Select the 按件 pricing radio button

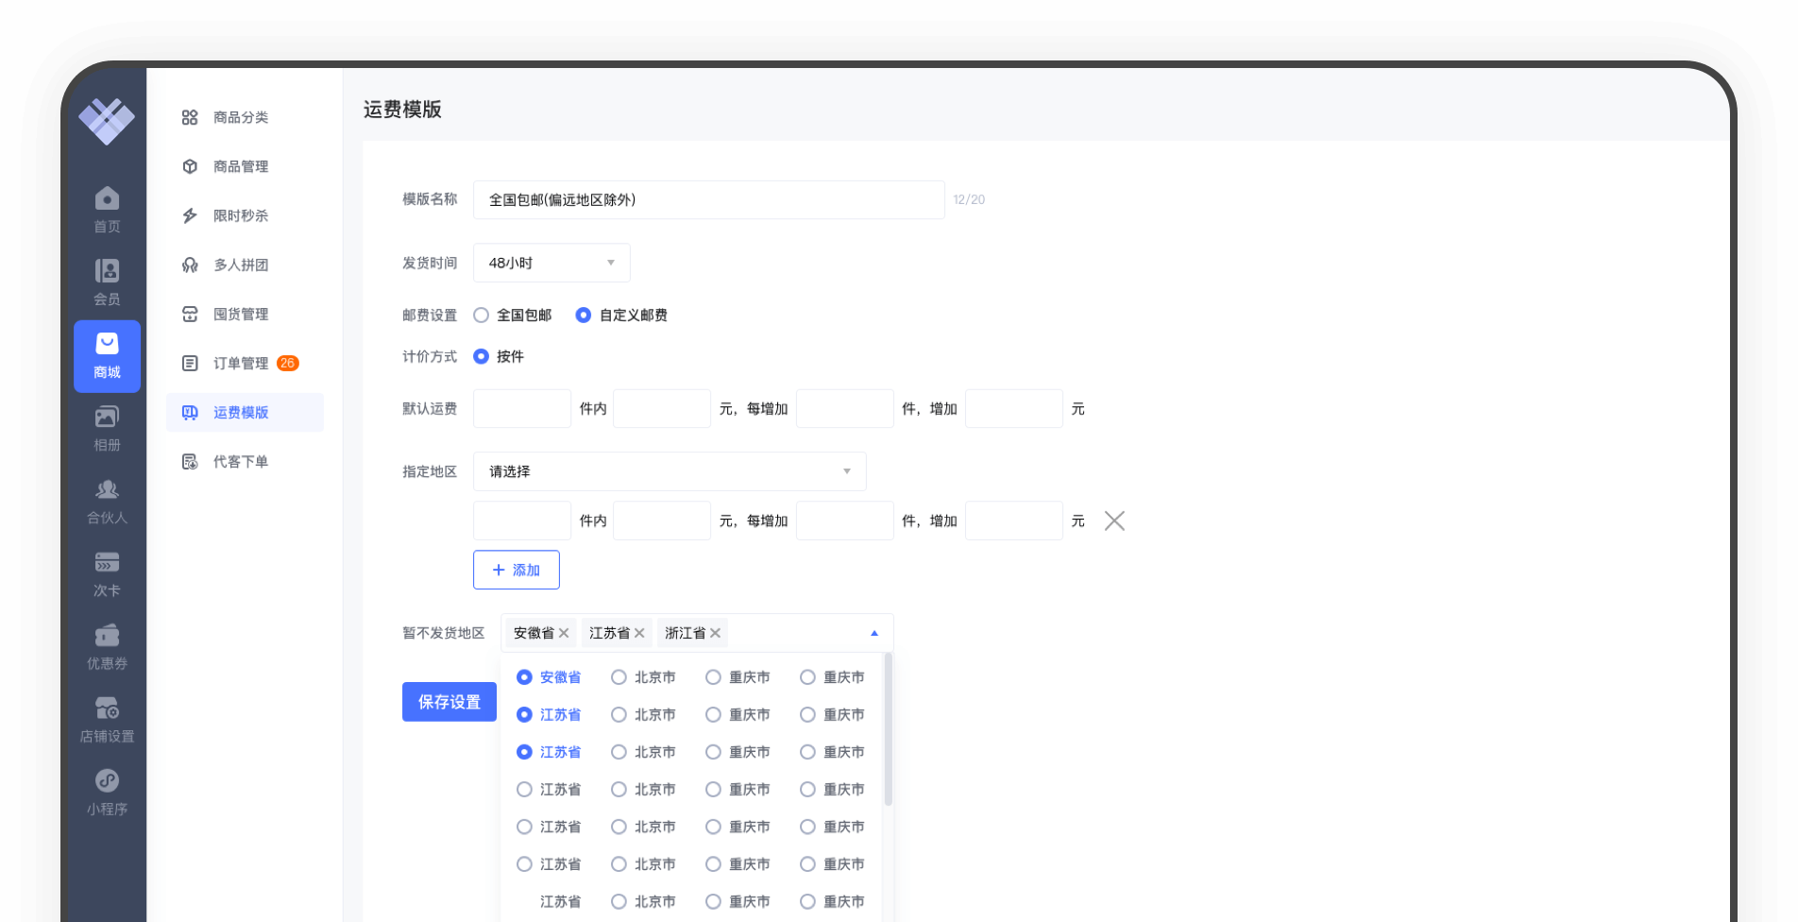click(482, 356)
